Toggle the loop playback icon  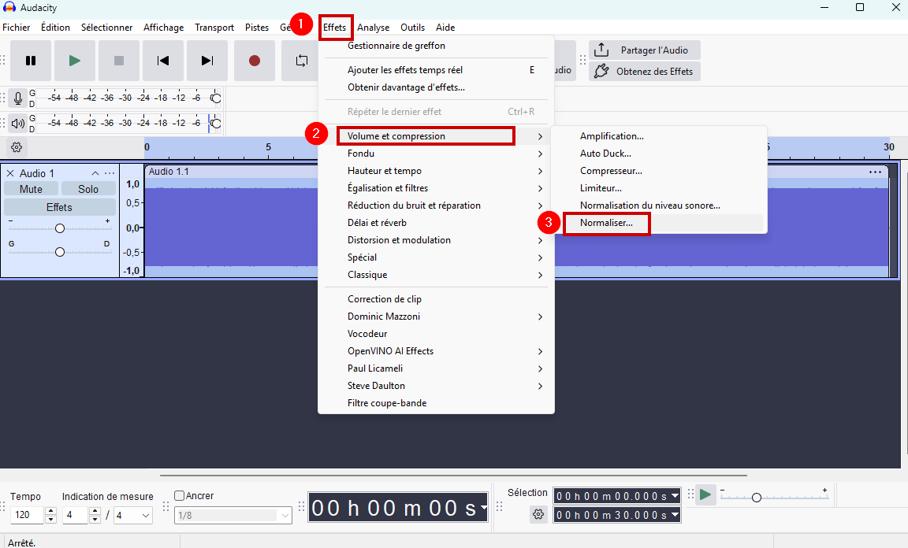click(x=301, y=61)
